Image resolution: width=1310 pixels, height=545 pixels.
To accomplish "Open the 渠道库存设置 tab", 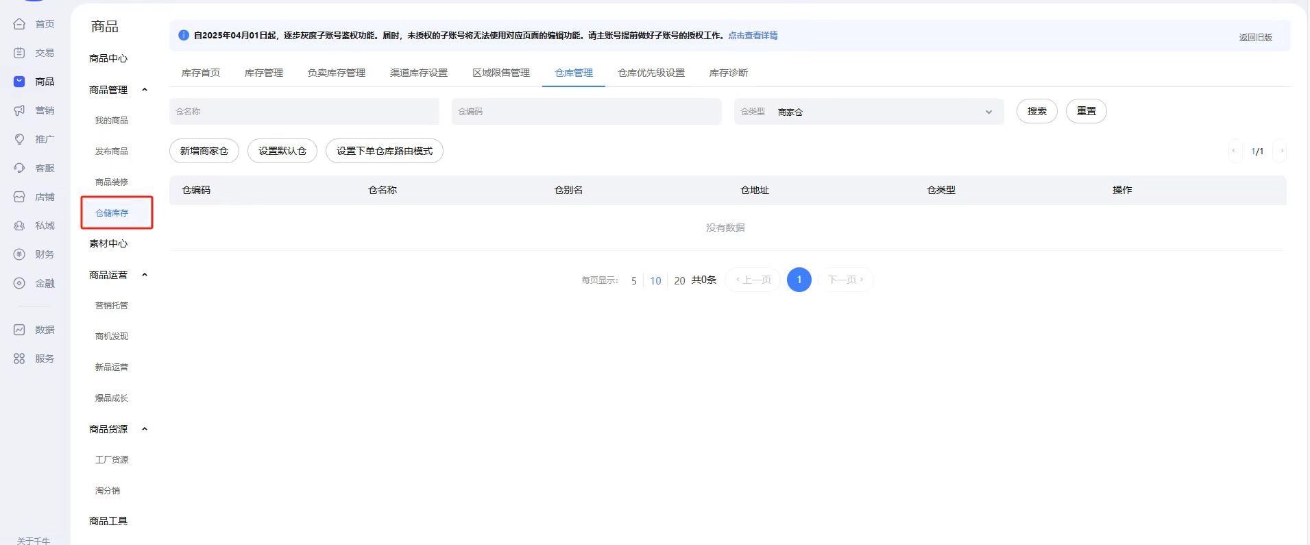I will (419, 73).
